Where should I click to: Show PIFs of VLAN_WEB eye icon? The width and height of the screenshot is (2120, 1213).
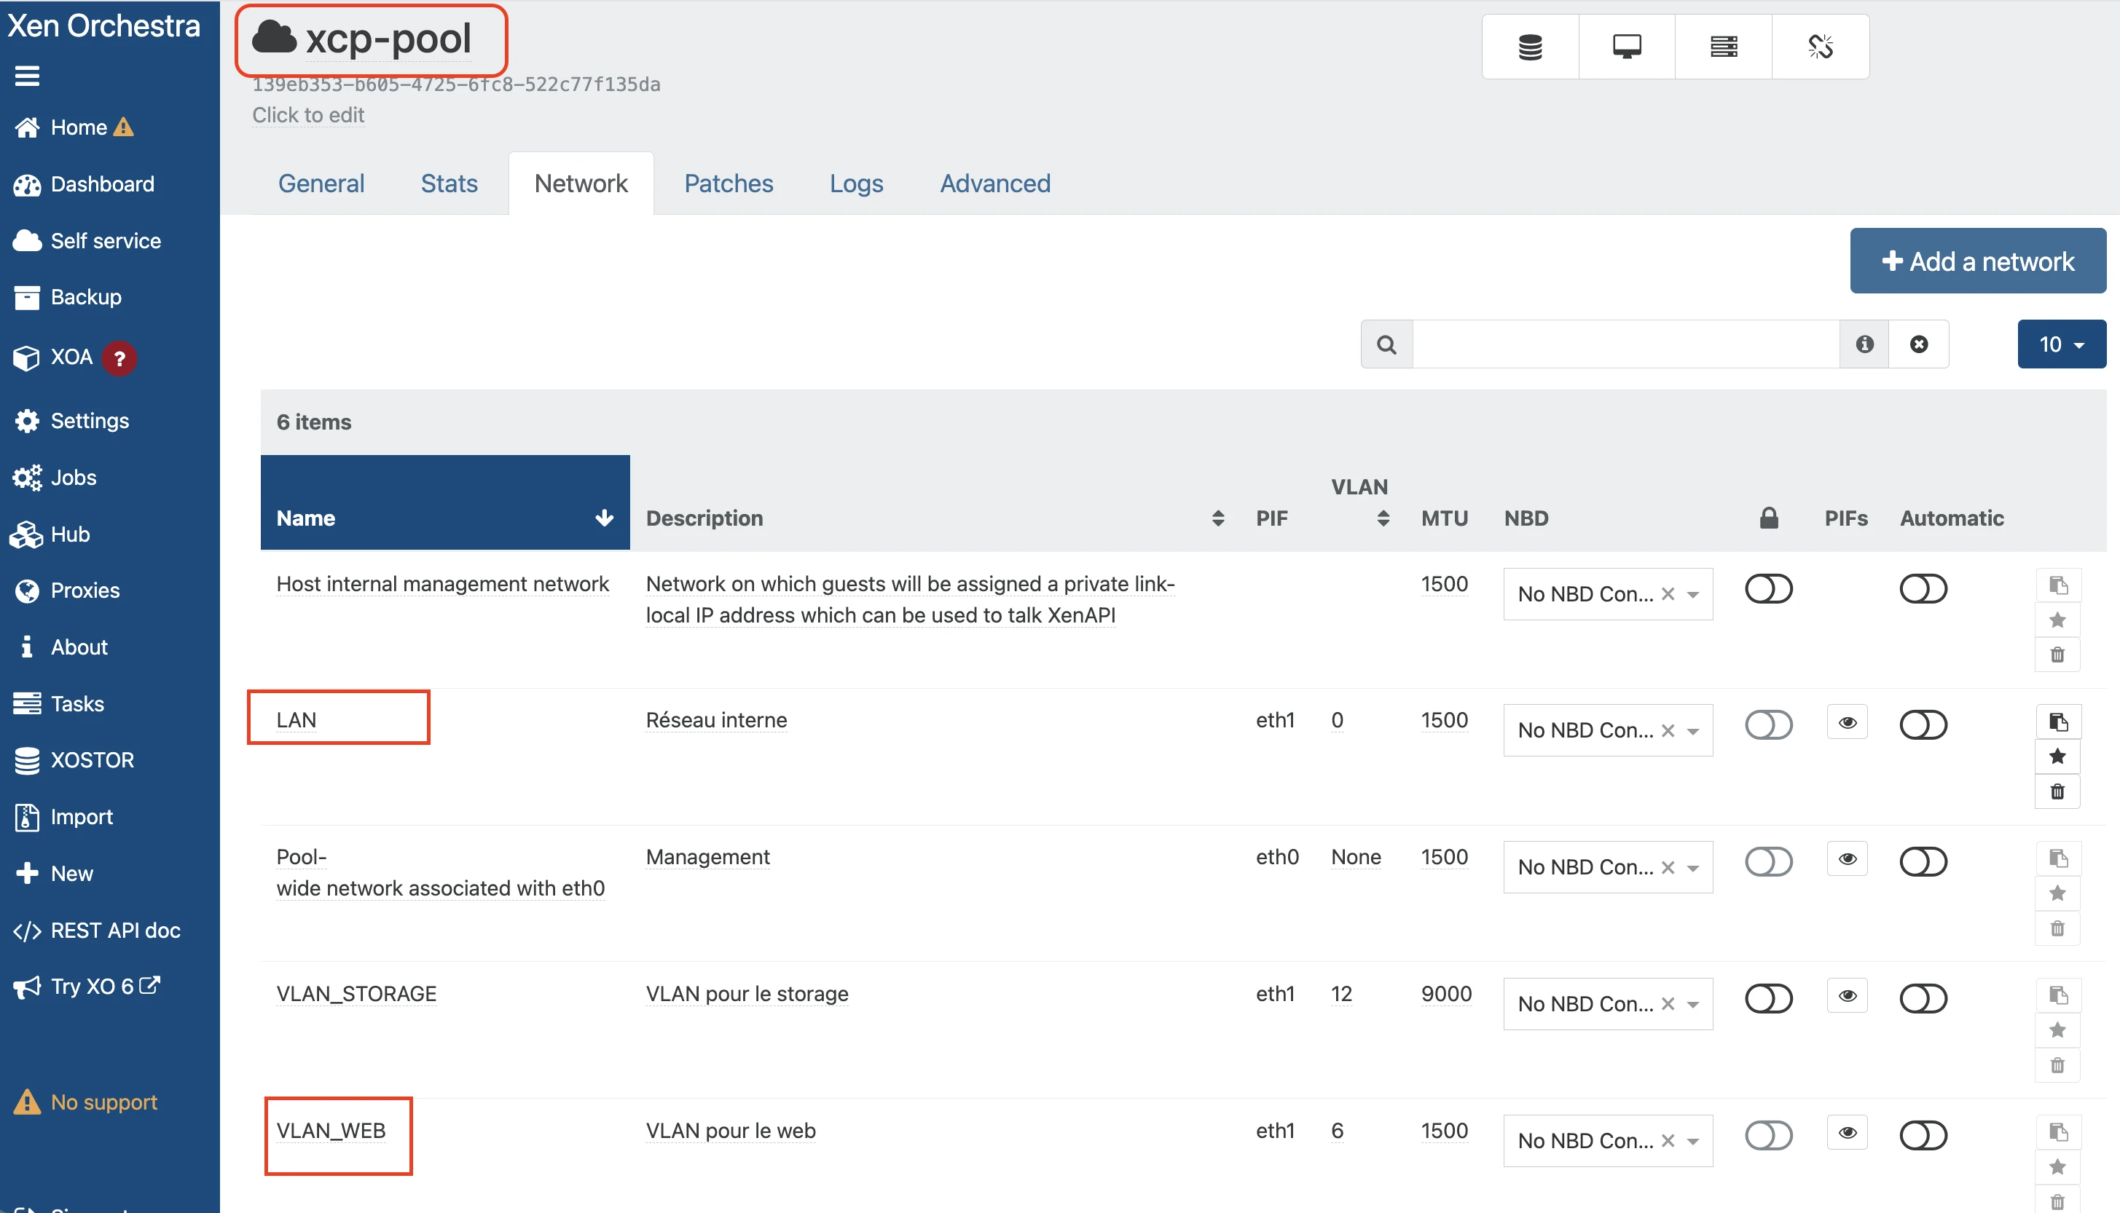coord(1848,1133)
